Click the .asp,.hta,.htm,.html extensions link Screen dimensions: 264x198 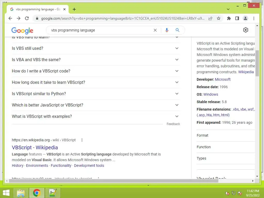coord(213,115)
